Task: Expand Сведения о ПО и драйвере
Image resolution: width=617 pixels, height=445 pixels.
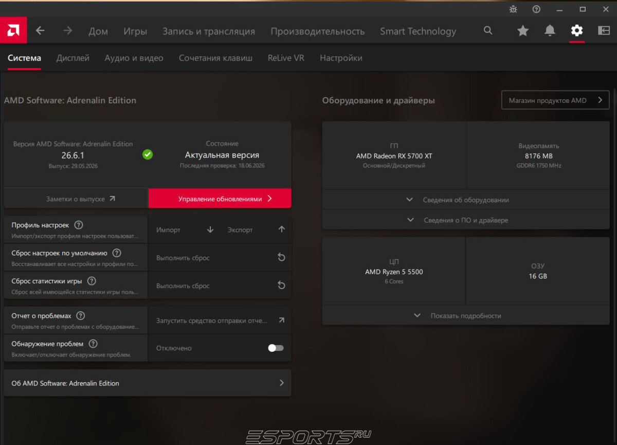Action: pos(466,220)
